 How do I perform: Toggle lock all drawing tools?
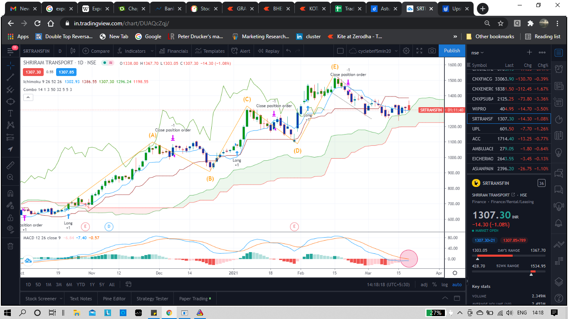pos(10,217)
